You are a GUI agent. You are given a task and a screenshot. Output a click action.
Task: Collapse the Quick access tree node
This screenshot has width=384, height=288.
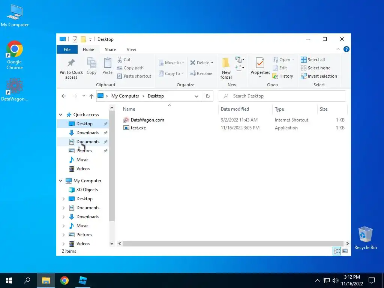point(60,115)
